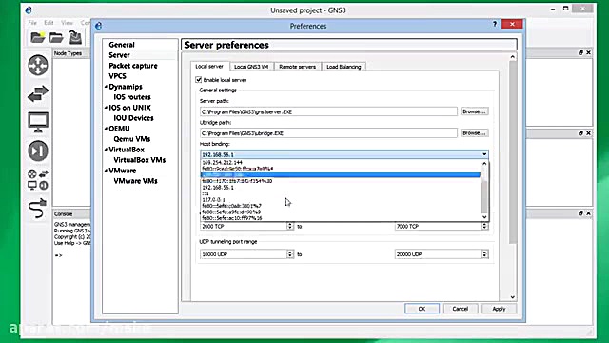Screen dimensions: 609x343
Task: Browse end devices monitor icon
Action: (38, 122)
